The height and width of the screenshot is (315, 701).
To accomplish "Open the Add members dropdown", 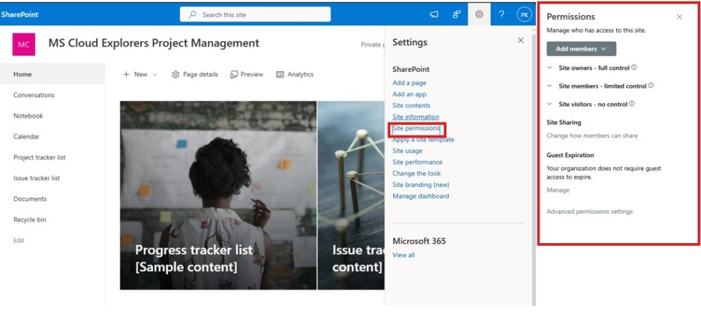I will tap(581, 49).
